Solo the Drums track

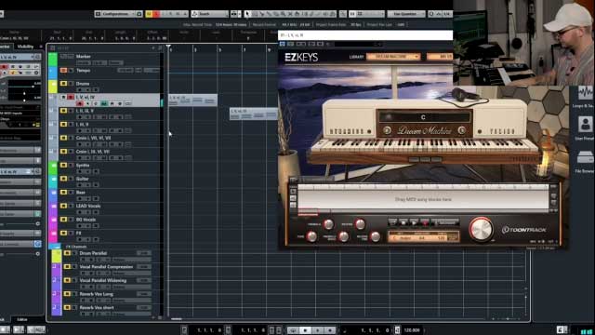click(x=71, y=84)
